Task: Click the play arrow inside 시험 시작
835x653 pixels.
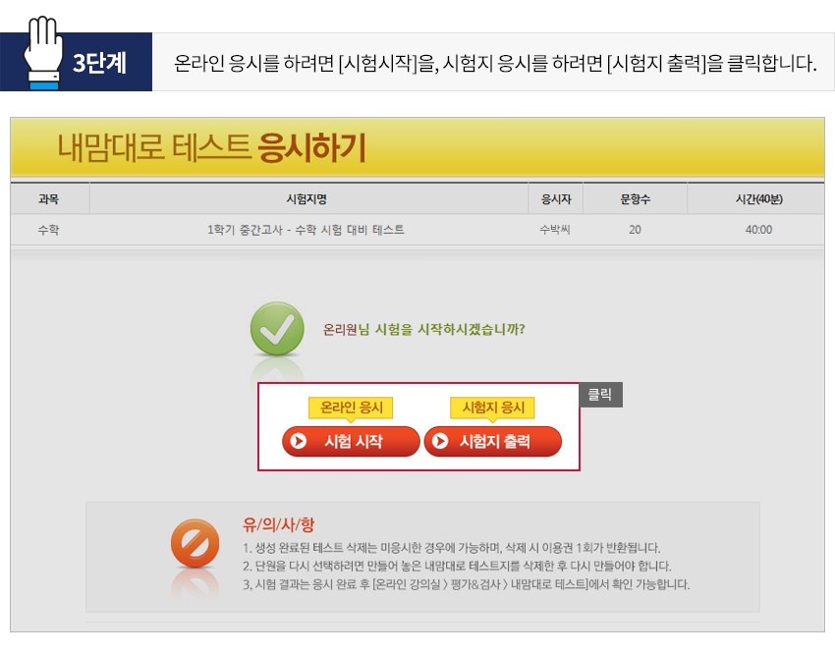Action: pos(299,442)
